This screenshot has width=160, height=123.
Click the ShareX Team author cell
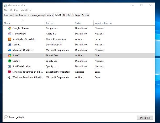(52, 55)
